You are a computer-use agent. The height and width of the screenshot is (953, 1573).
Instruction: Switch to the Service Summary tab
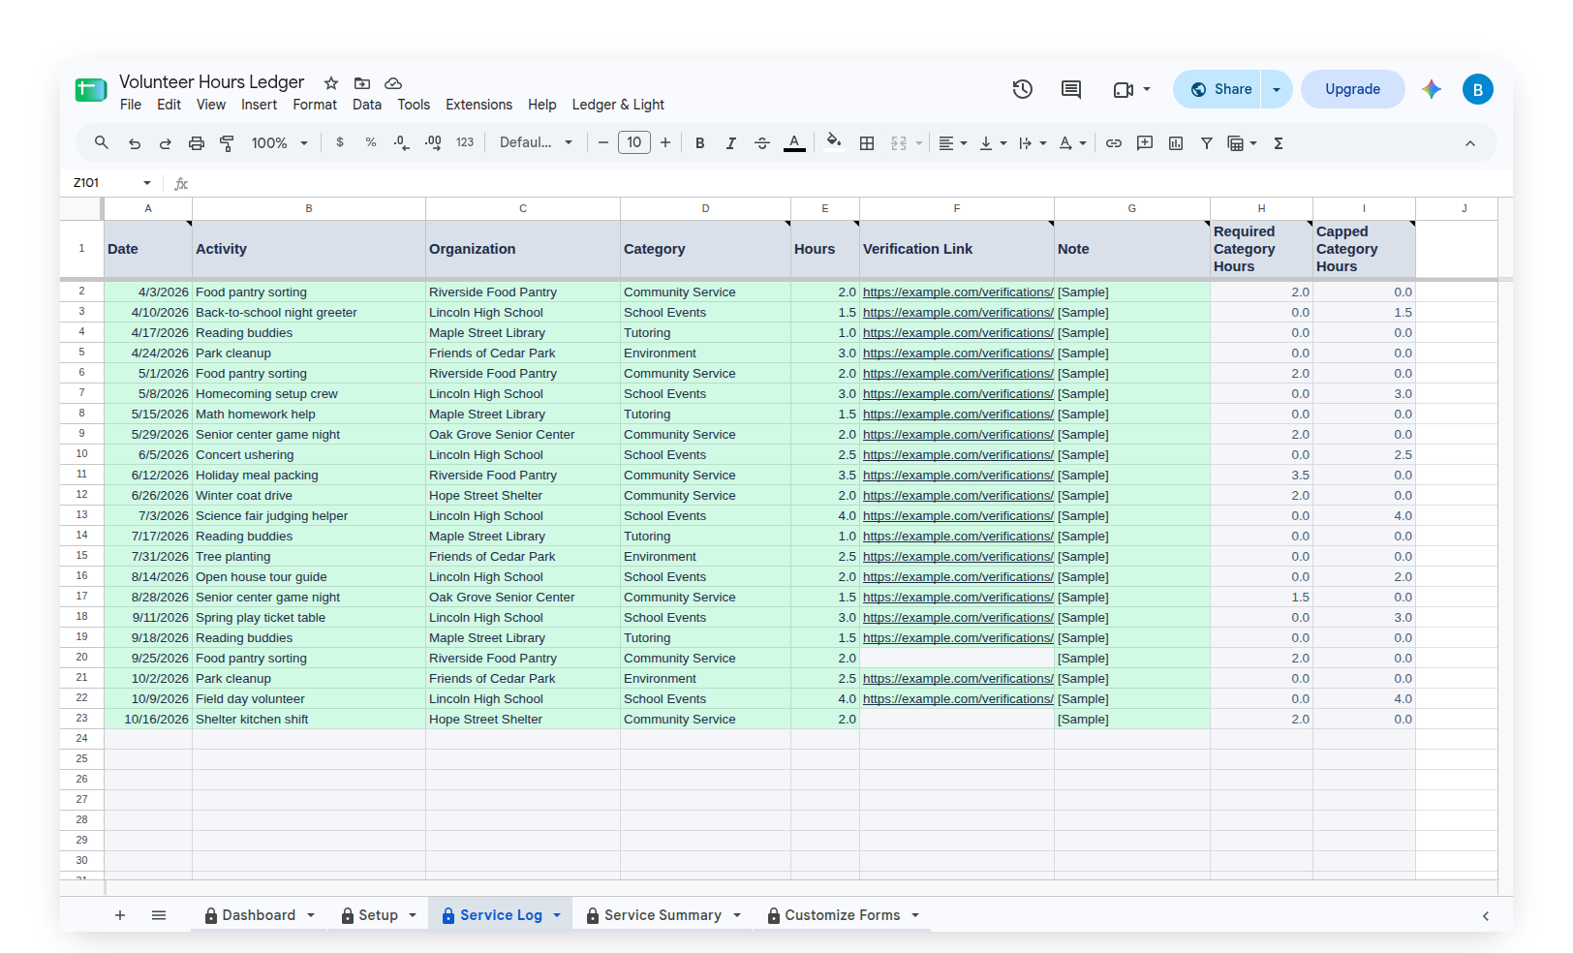tap(663, 915)
